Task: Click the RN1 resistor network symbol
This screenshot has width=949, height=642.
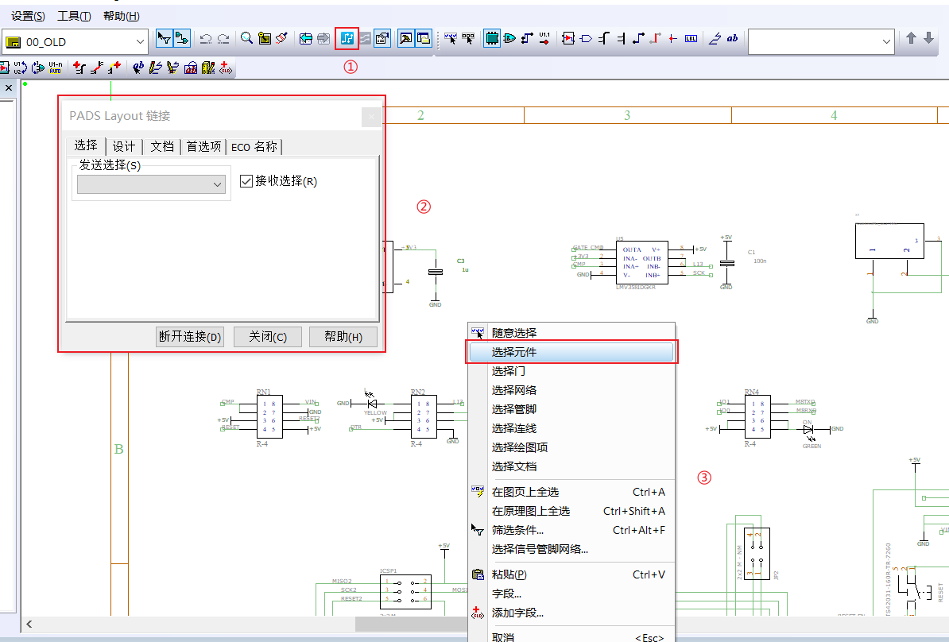Action: [x=269, y=416]
